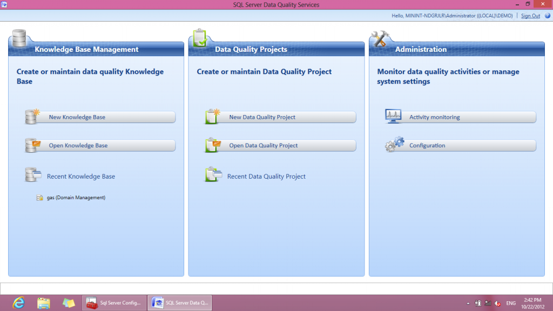The width and height of the screenshot is (553, 311).
Task: Open the clock showing 2:42 PM
Action: click(x=532, y=303)
